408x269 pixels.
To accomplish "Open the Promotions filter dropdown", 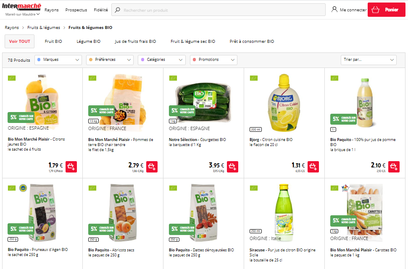I will click(213, 60).
